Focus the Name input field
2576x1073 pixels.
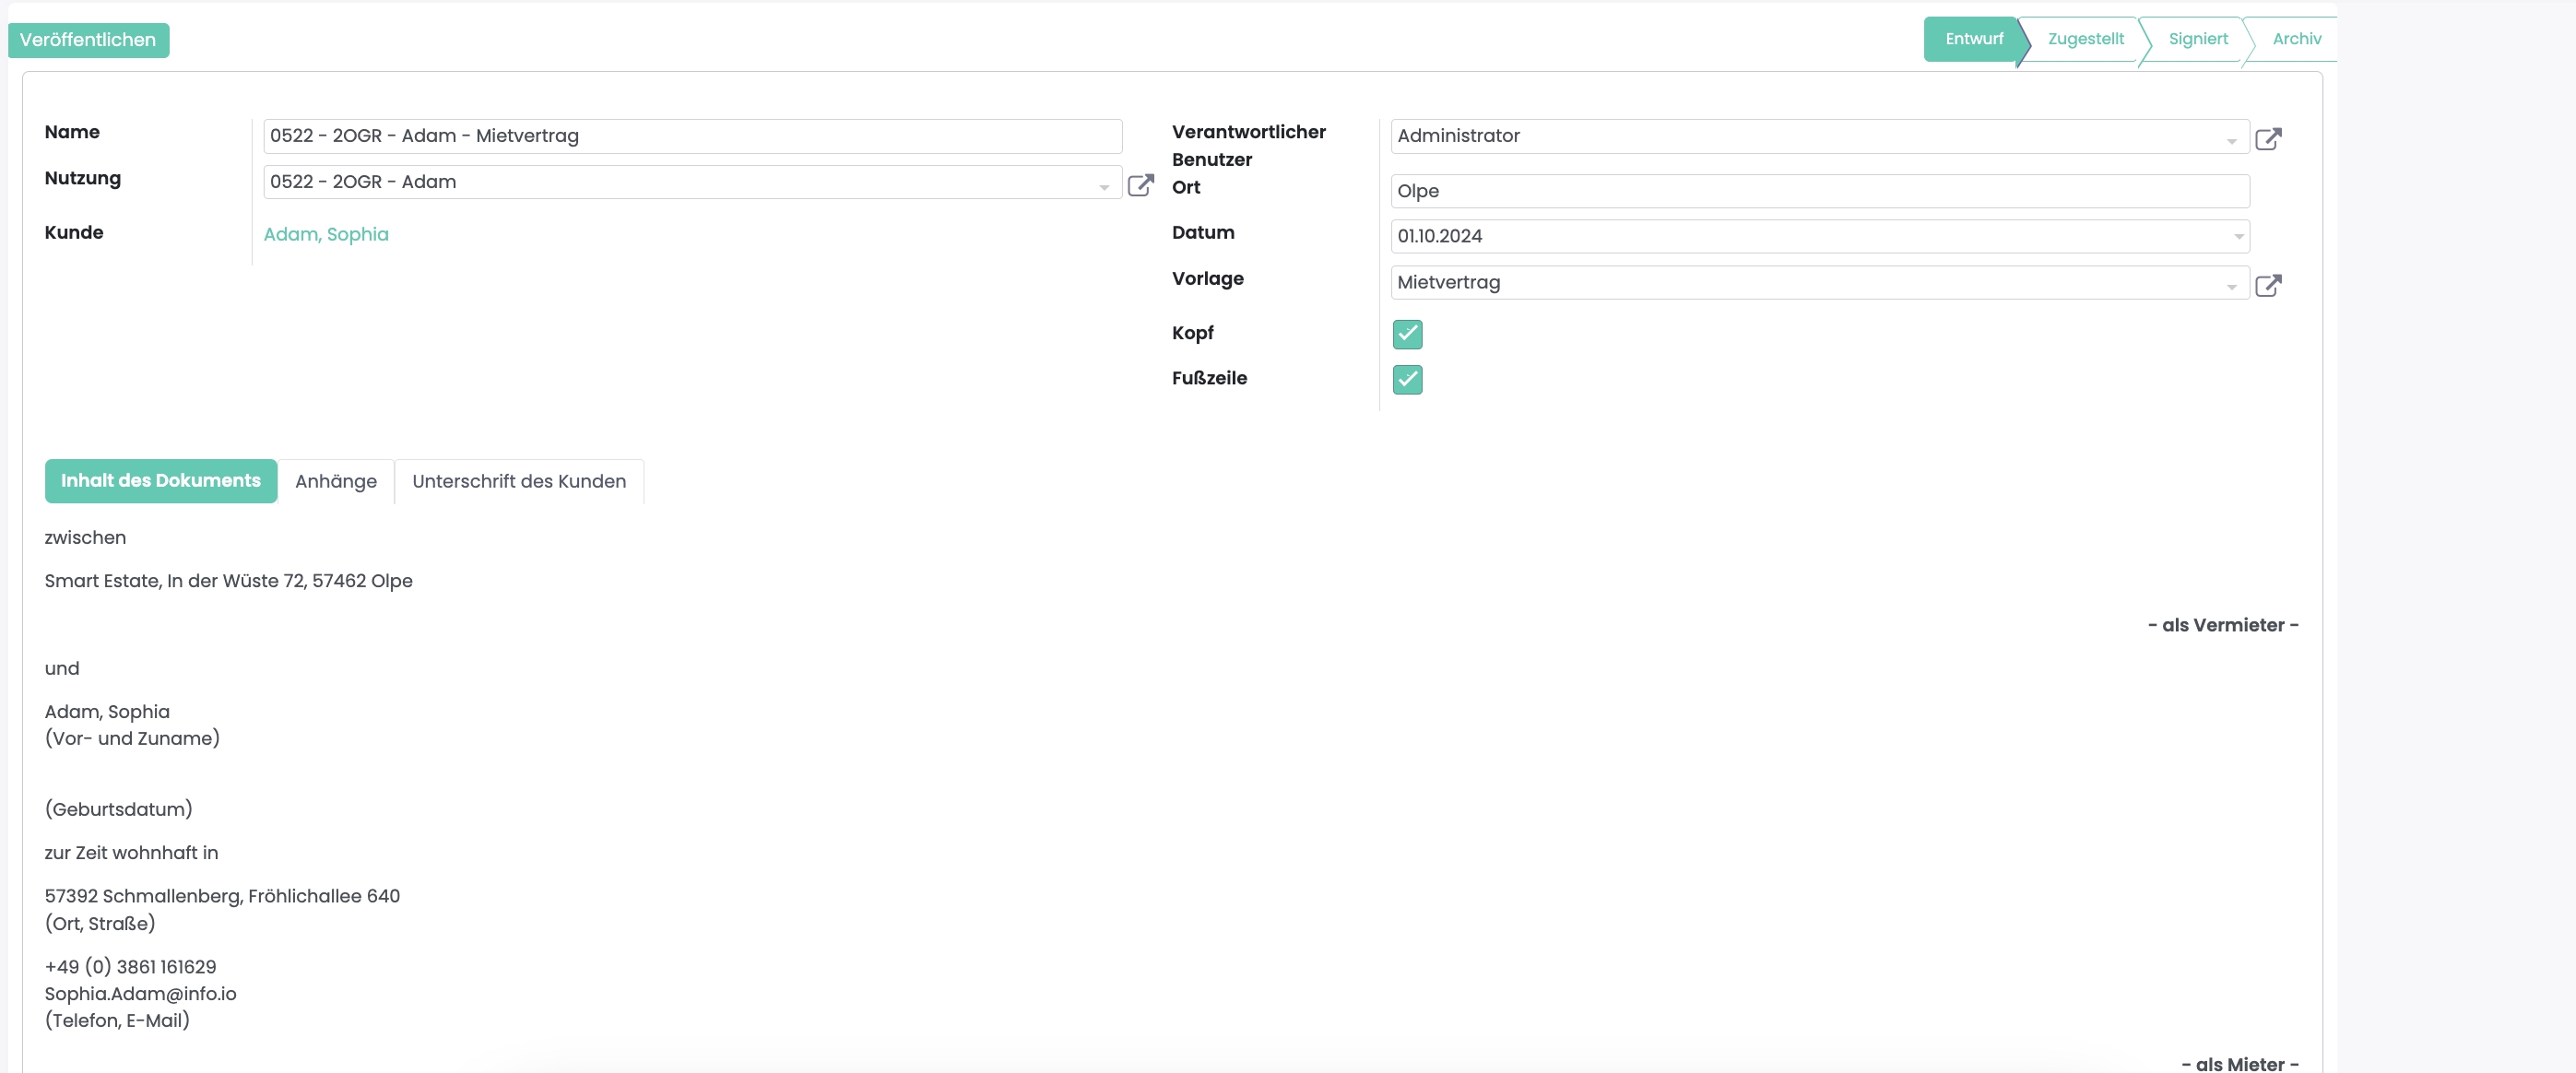pos(691,136)
